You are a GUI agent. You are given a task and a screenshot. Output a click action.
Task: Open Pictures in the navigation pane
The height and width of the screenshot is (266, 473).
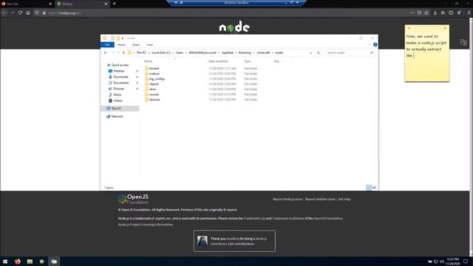pos(118,89)
